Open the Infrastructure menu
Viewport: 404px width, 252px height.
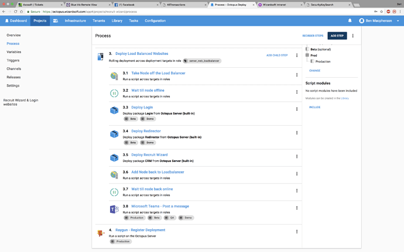[75, 21]
